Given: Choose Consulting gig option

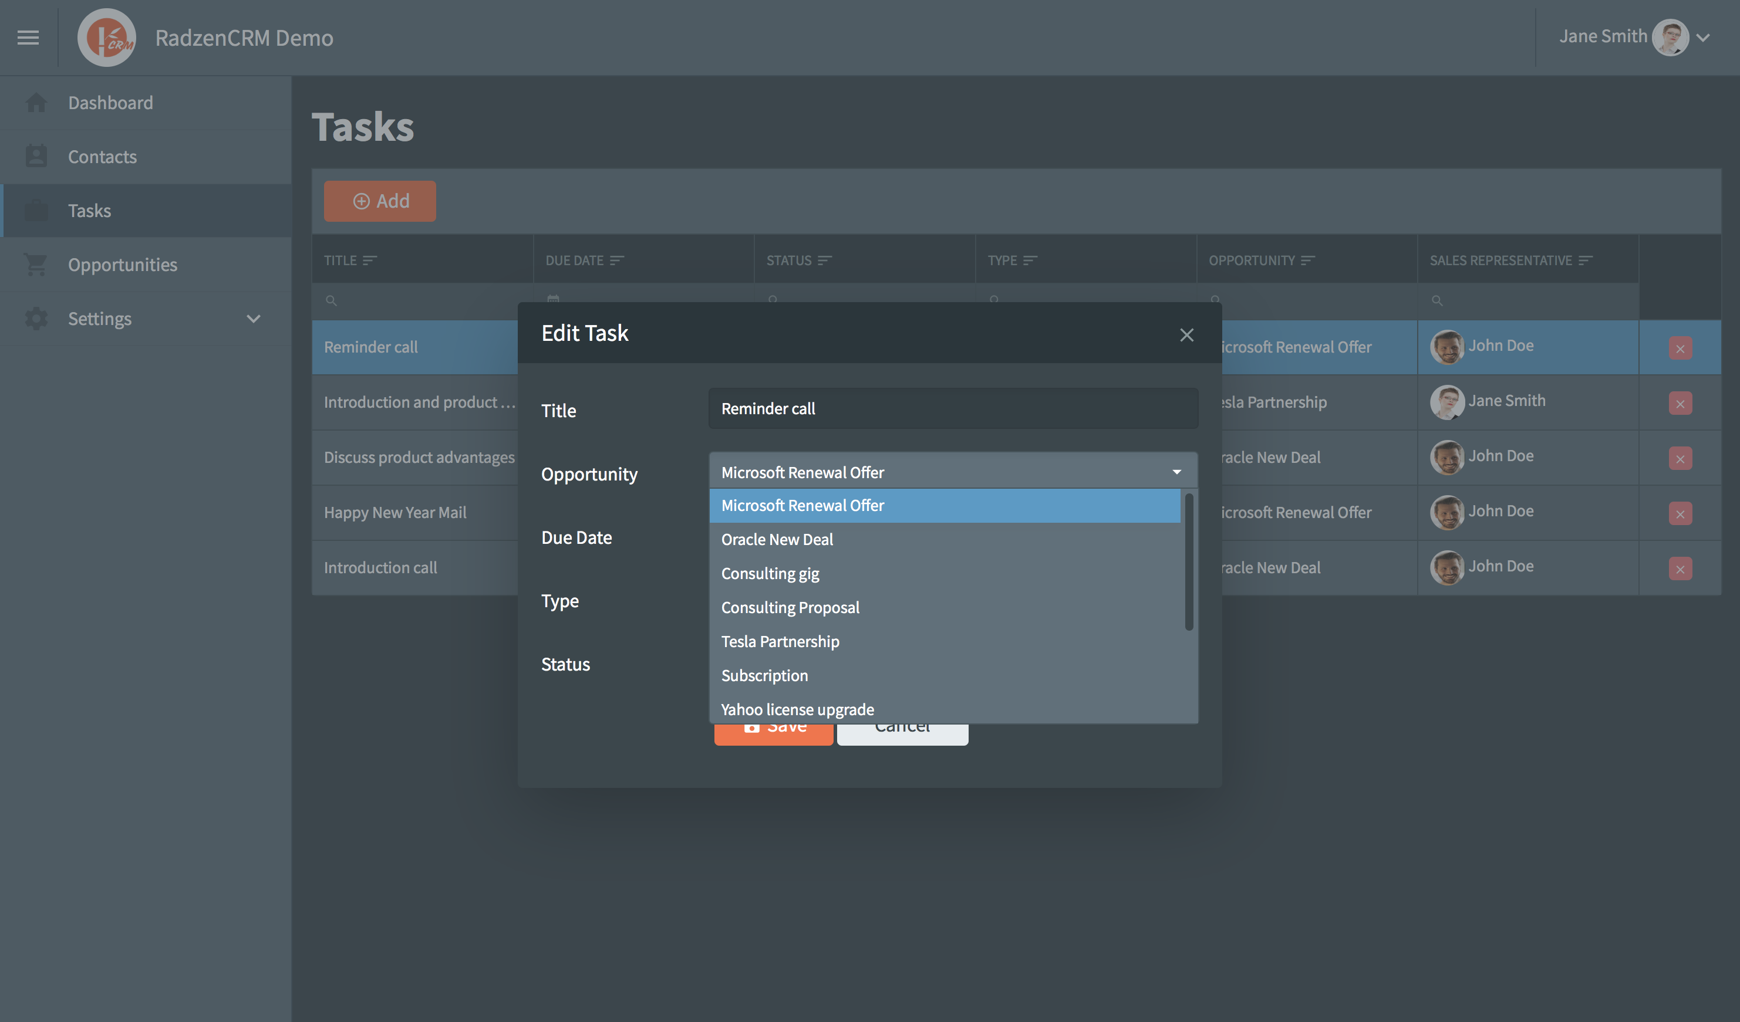Looking at the screenshot, I should [x=945, y=573].
